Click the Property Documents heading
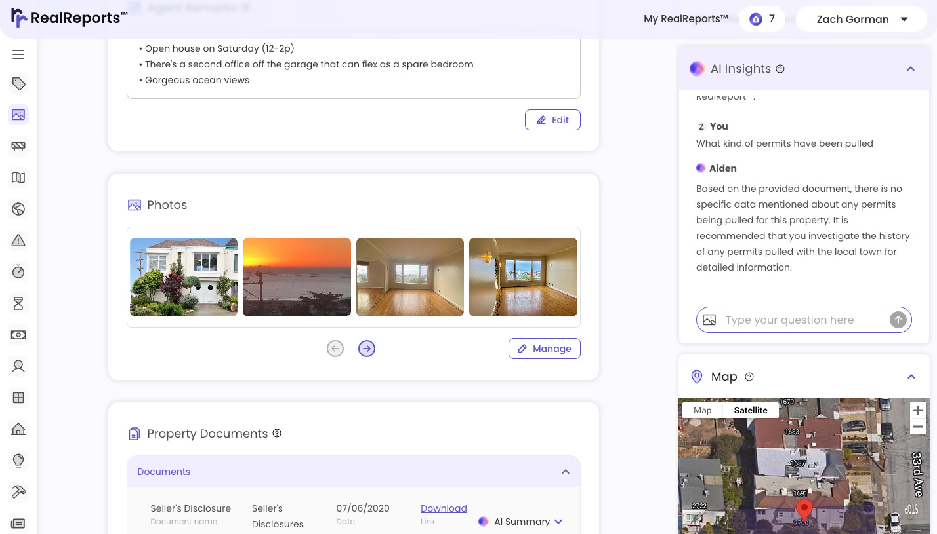Viewport: 937px width, 534px height. (207, 434)
